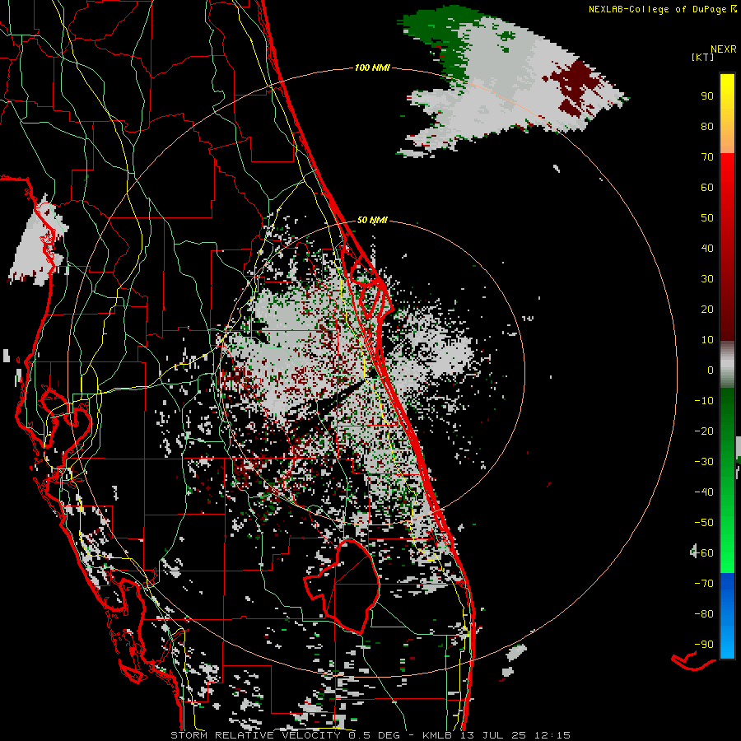
Task: Select the 20 value on velocity scale
Action: pyautogui.click(x=707, y=310)
